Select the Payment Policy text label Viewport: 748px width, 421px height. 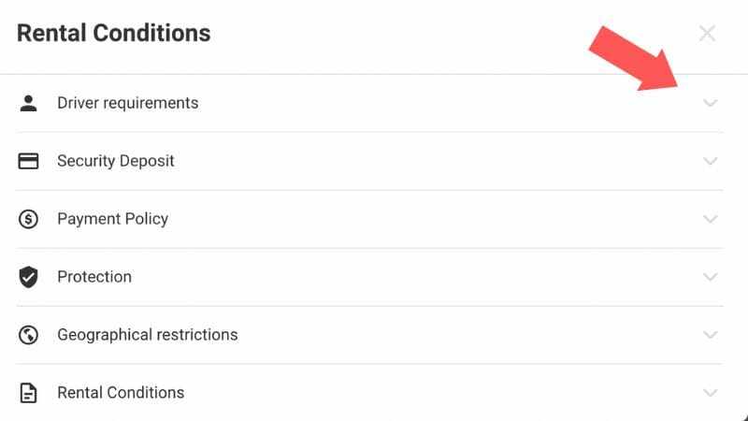tap(112, 219)
